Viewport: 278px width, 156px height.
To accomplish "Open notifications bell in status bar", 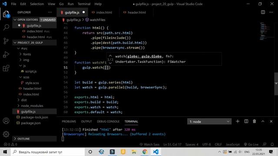I will [272, 144].
